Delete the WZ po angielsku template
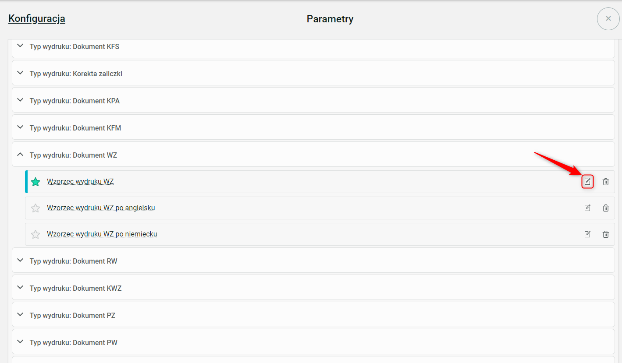Screen dimensions: 622x363 (605, 208)
